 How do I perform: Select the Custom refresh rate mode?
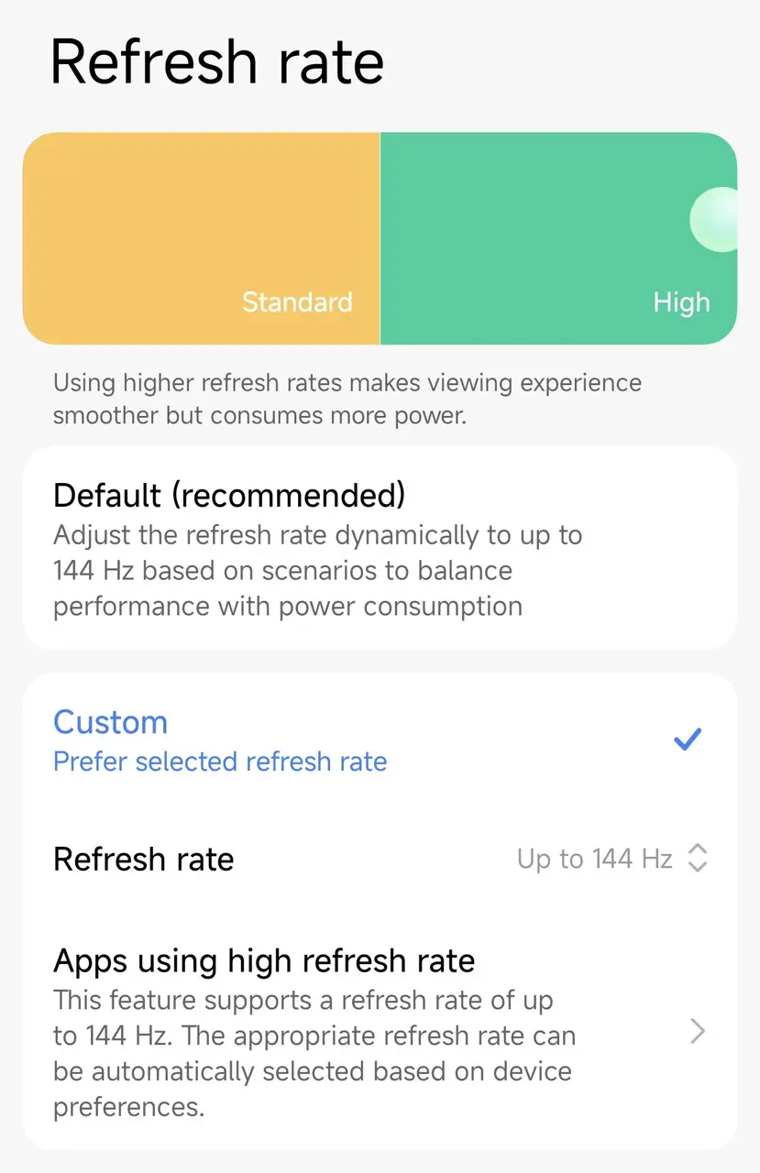click(x=111, y=722)
